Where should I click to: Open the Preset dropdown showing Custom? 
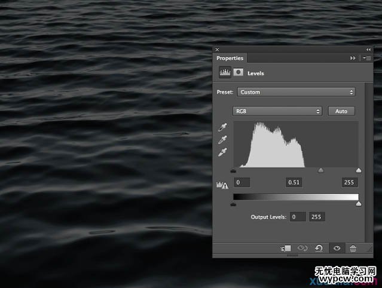pos(297,92)
